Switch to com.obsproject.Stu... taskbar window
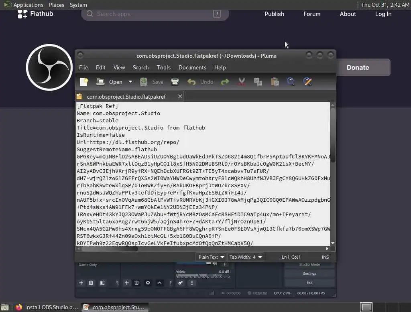Image resolution: width=411 pixels, height=312 pixels. click(115, 307)
